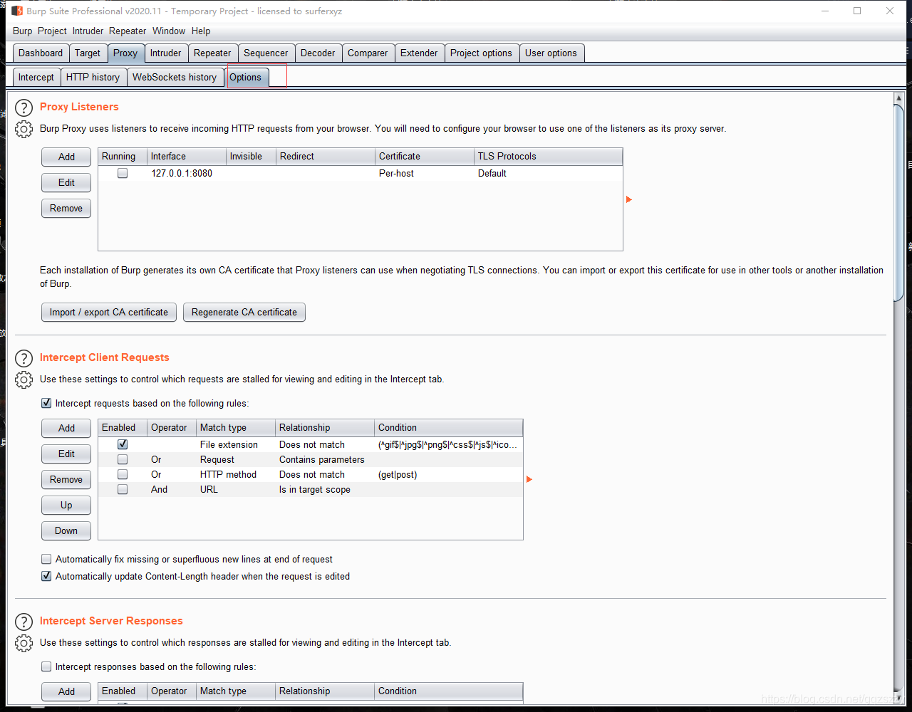Select the 127.0.0.1:8080 interface cell
The image size is (912, 712).
coord(186,173)
